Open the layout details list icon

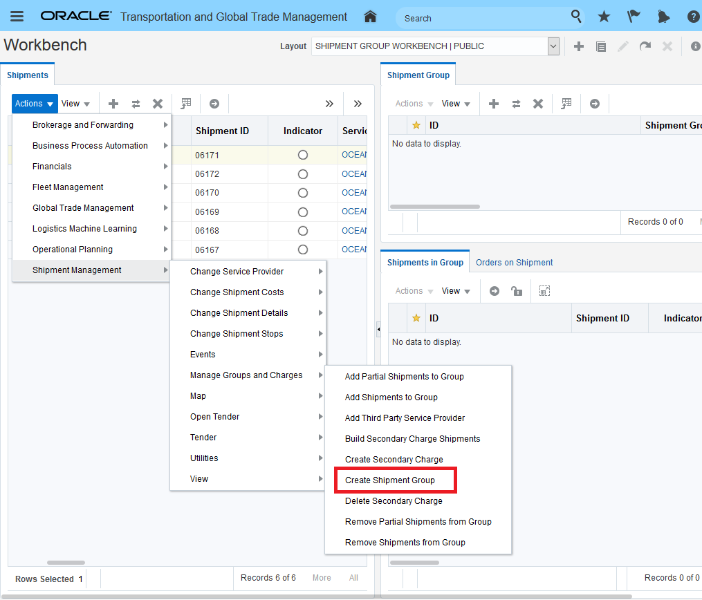click(x=601, y=46)
